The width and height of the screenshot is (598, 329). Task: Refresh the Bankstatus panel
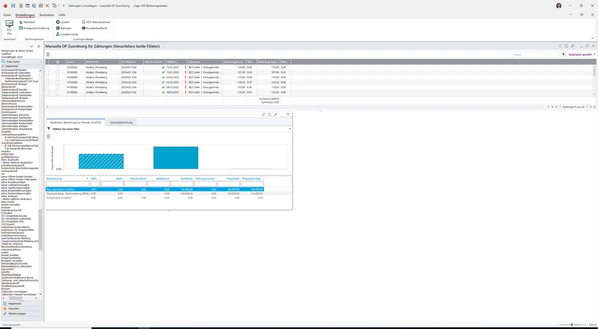click(269, 115)
